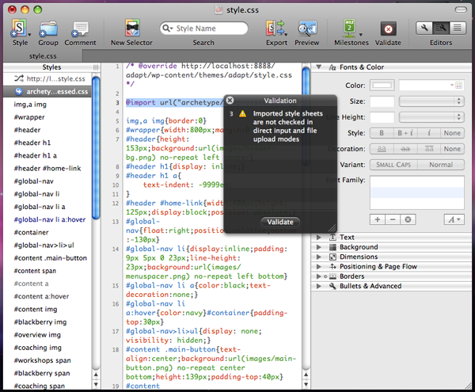The image size is (475, 392).
Task: Clear font family with the x button
Action: point(408,219)
